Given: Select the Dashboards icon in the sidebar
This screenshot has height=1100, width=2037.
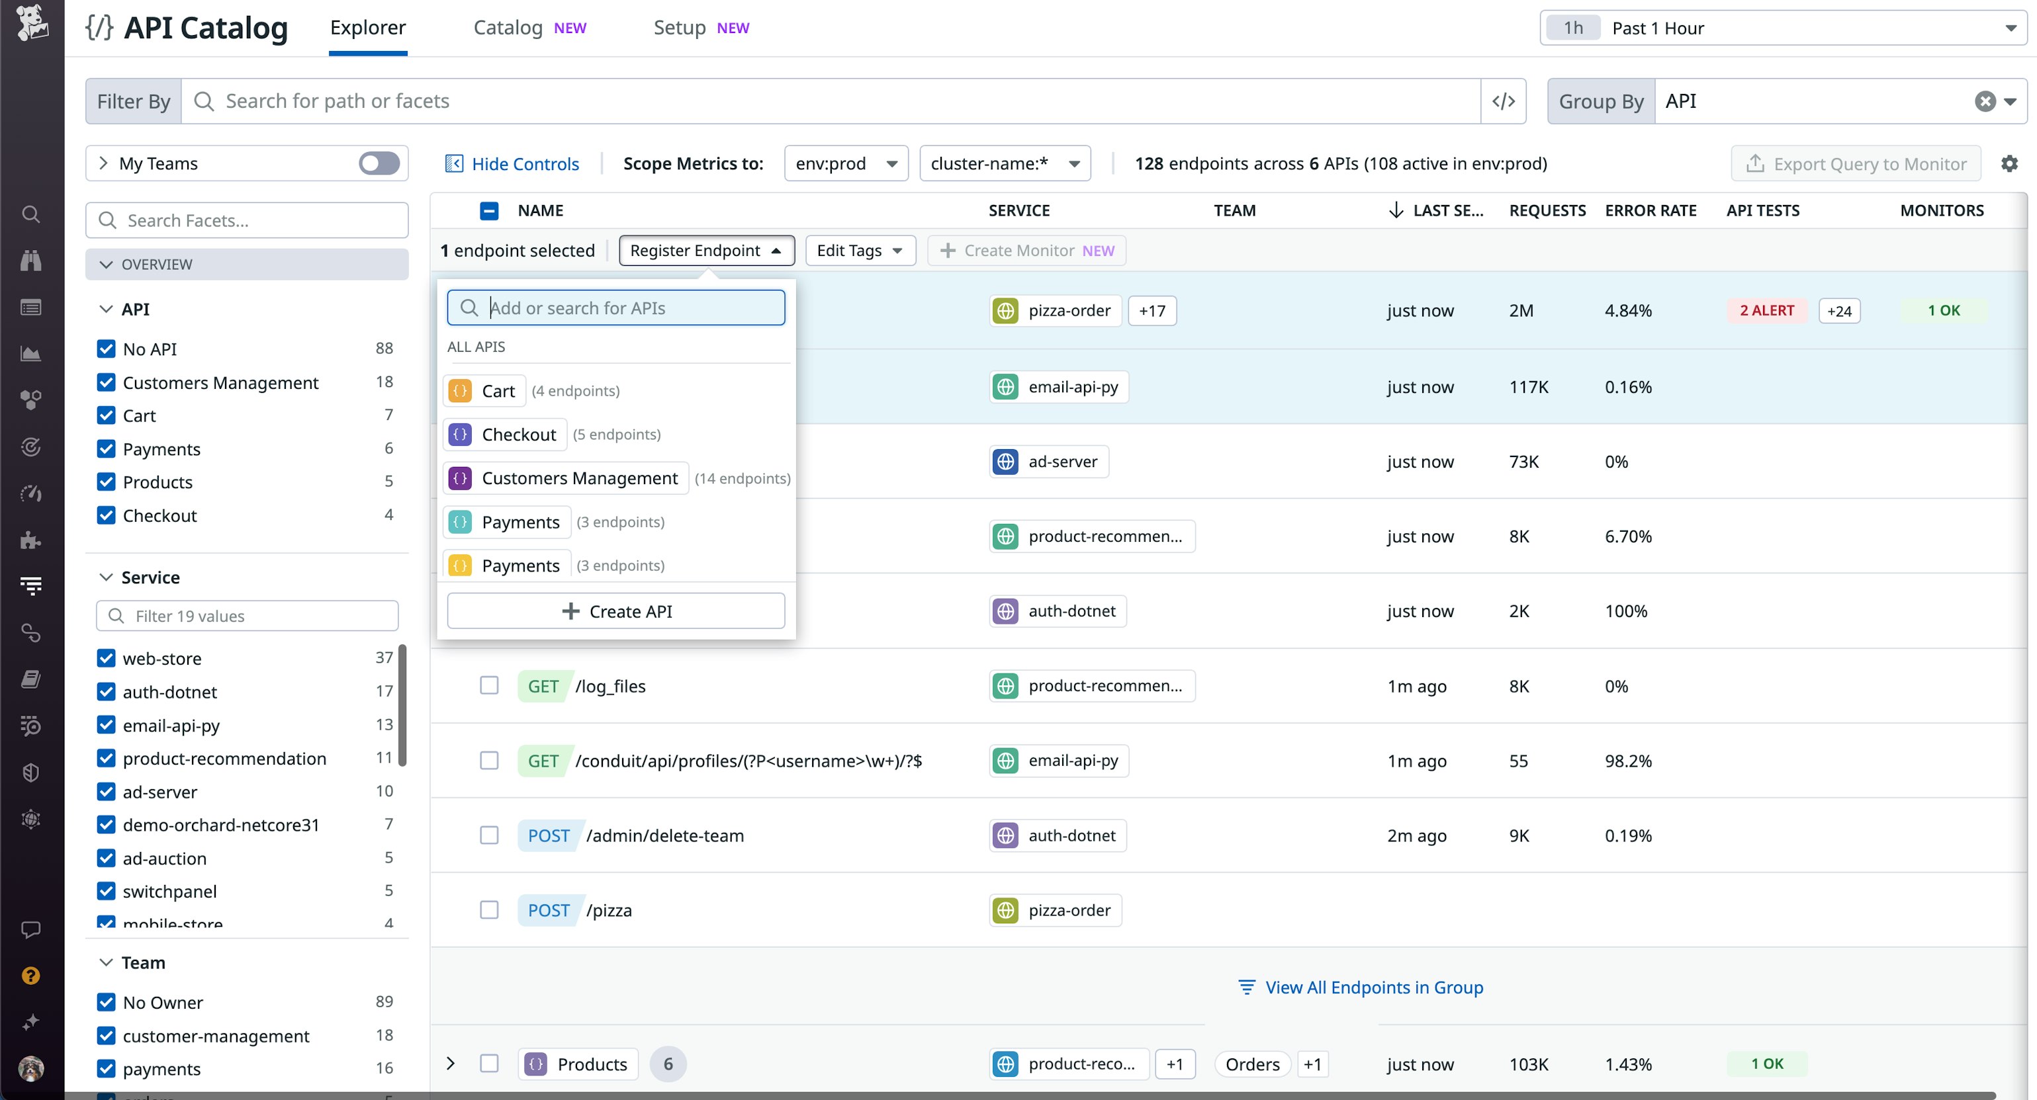Looking at the screenshot, I should click(31, 307).
